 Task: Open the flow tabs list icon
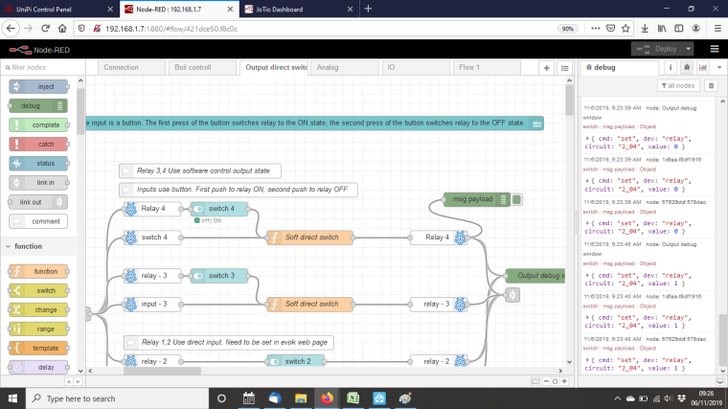(563, 68)
